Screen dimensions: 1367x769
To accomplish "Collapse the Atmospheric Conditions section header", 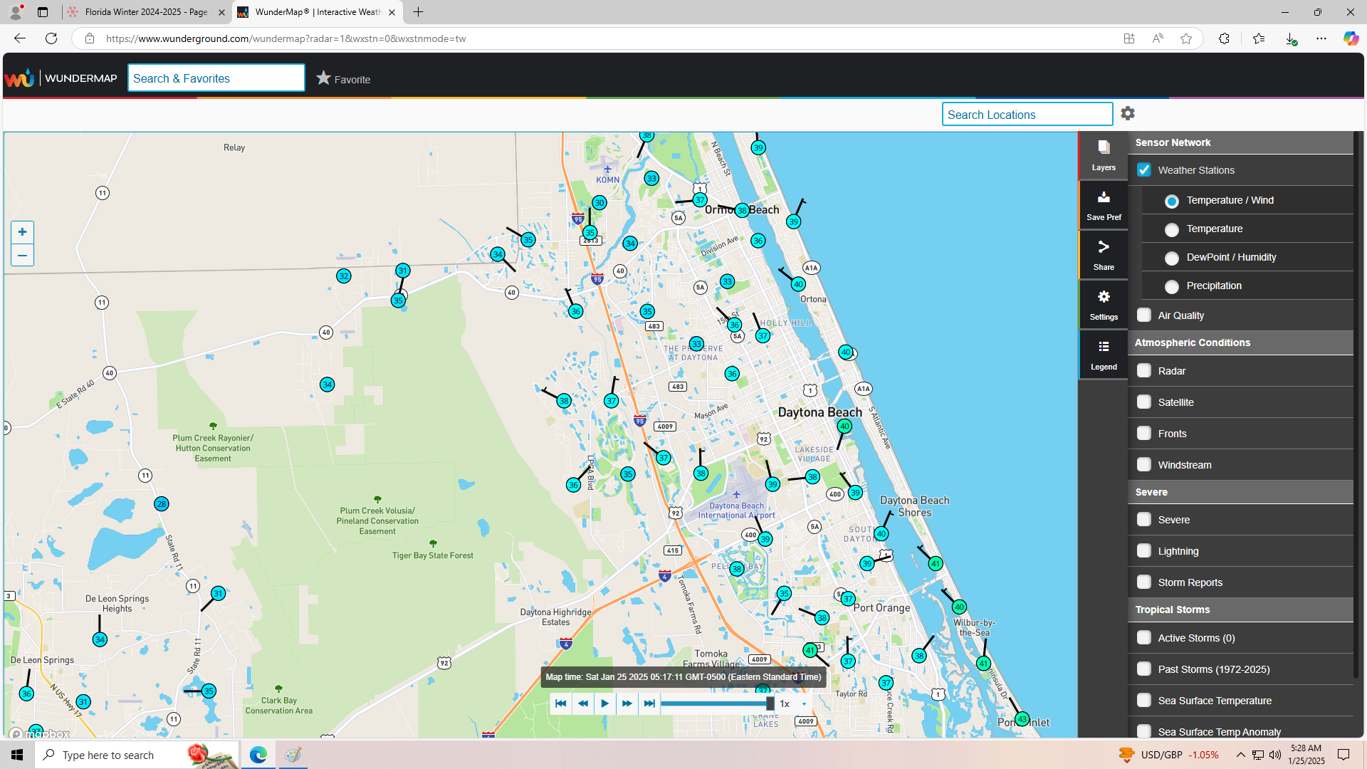I will (x=1240, y=342).
